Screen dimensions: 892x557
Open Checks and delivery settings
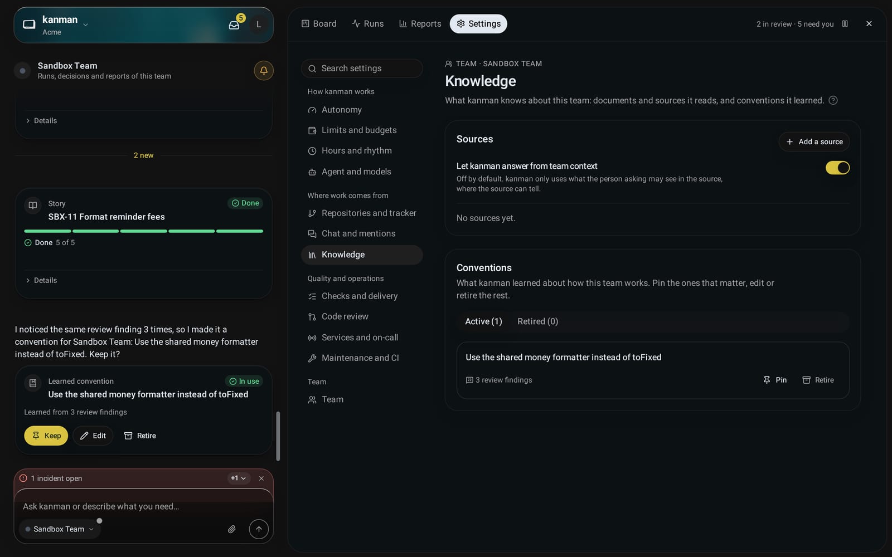click(362, 296)
